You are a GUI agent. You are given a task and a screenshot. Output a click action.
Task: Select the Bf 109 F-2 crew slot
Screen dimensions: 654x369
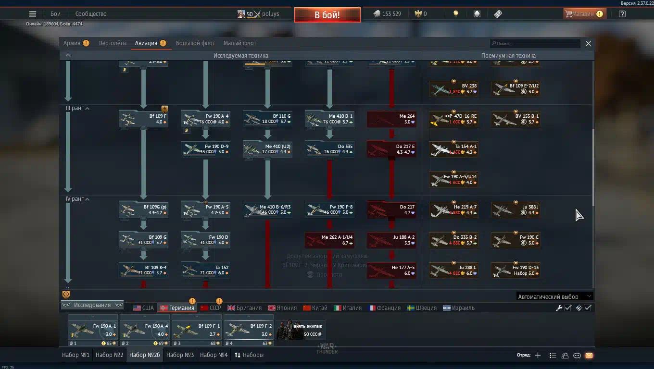(x=249, y=330)
